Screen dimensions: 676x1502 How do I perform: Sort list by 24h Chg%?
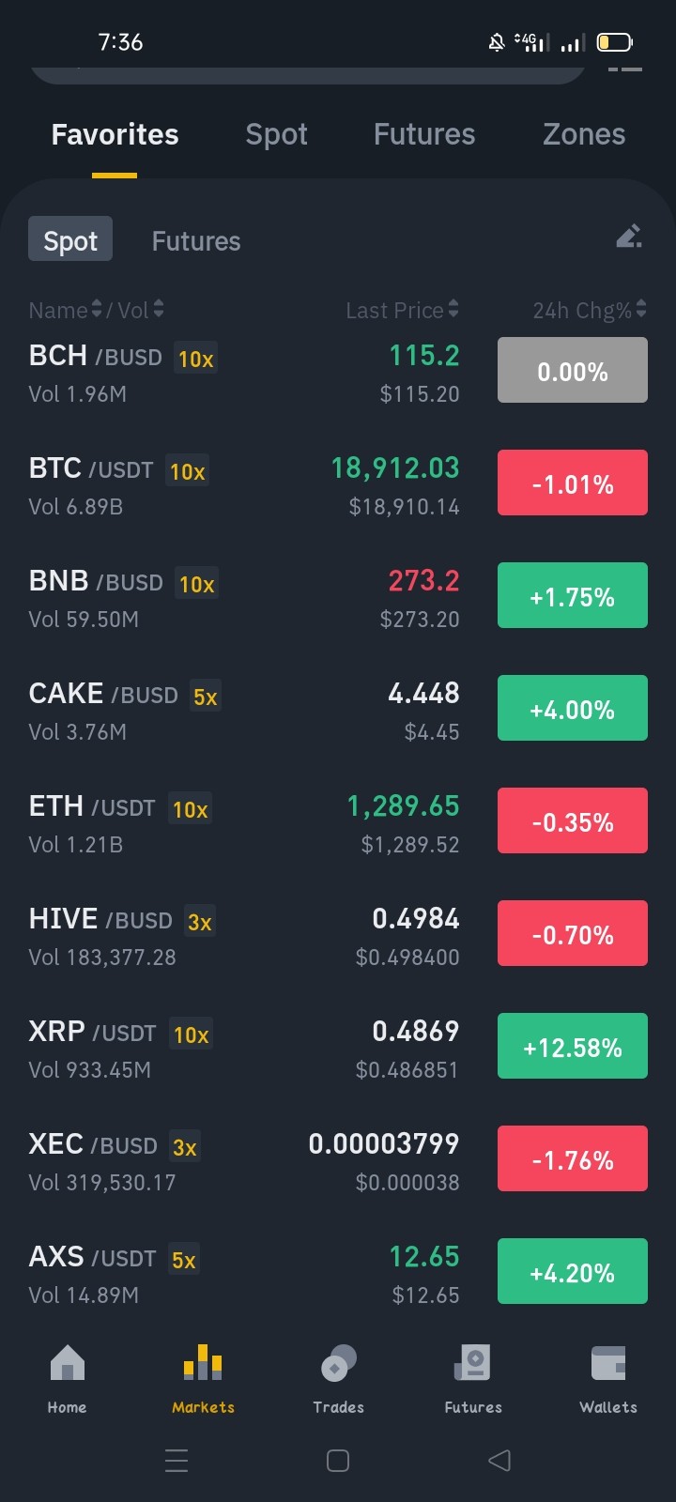point(590,310)
